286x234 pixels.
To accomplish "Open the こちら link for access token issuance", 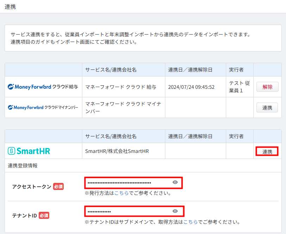I will click(x=121, y=193).
